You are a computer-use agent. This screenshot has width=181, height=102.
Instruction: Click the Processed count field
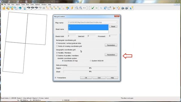(113, 36)
